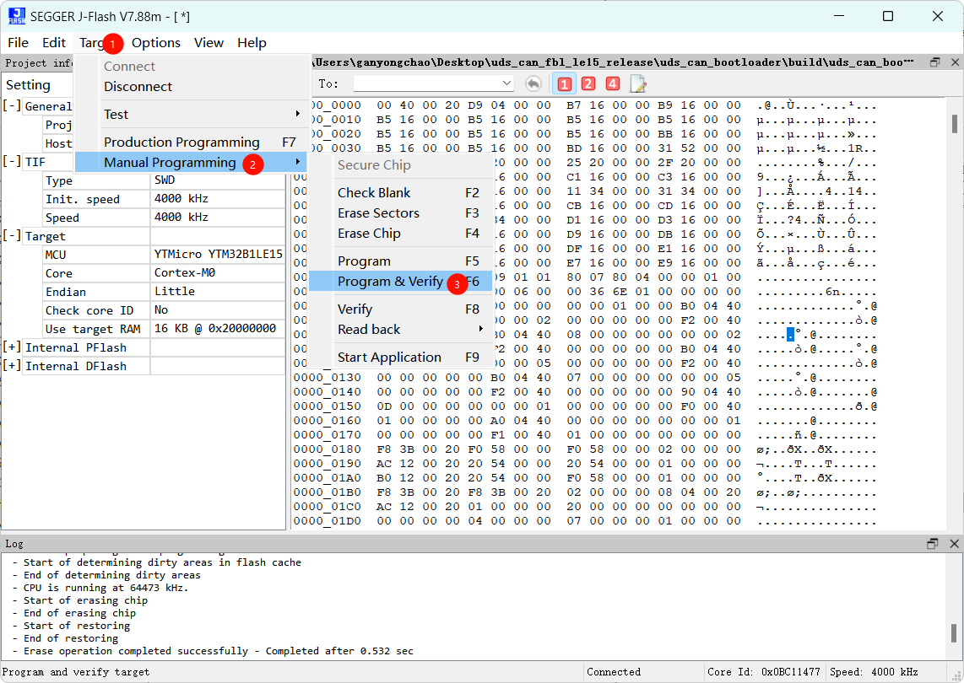Image resolution: width=964 pixels, height=683 pixels.
Task: Click log line CPU is running at 64473 kHz
Action: click(100, 588)
